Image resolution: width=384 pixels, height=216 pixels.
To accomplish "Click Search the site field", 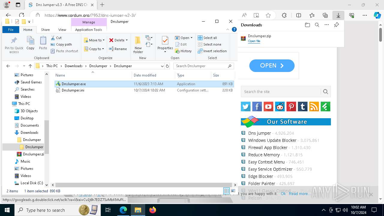I will click(x=281, y=92).
